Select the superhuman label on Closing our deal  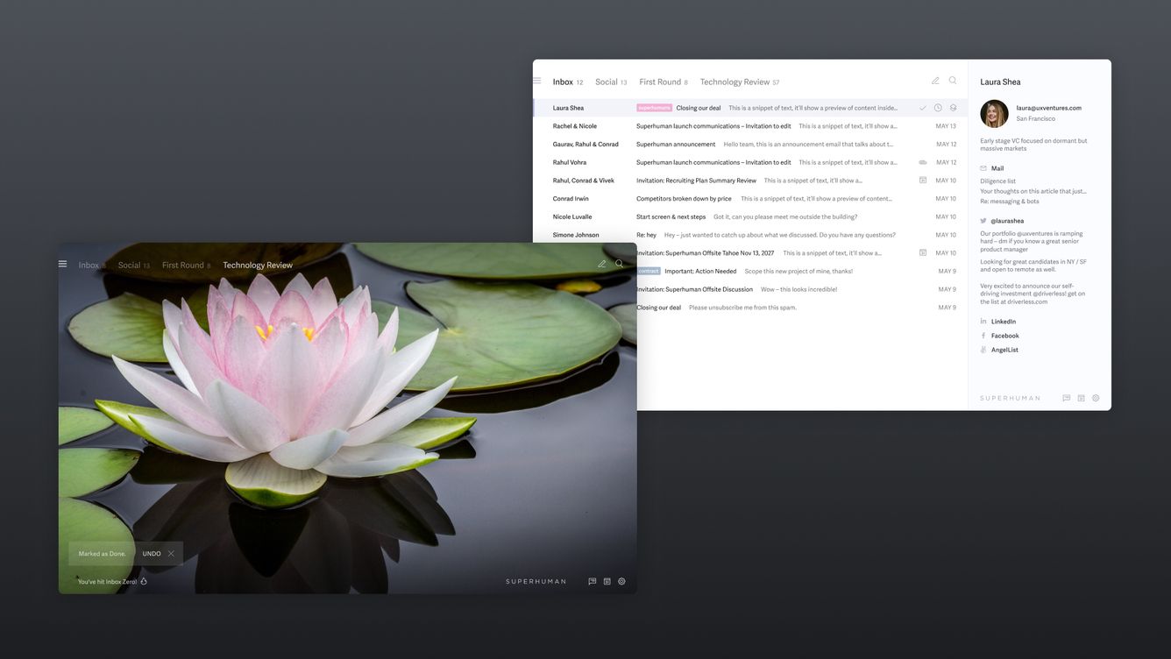653,107
